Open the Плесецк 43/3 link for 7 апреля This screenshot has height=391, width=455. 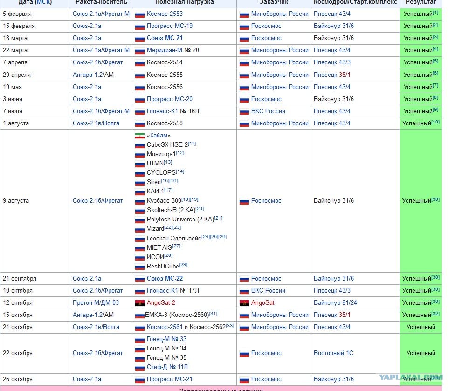point(332,62)
